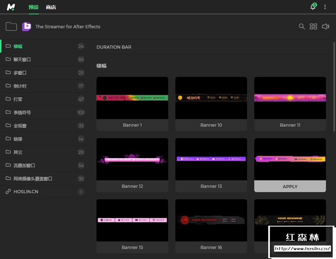Switch the grid view layout icon
This screenshot has height=259, width=336.
pos(313,26)
